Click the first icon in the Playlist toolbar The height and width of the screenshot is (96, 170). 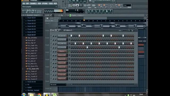(x=46, y=15)
